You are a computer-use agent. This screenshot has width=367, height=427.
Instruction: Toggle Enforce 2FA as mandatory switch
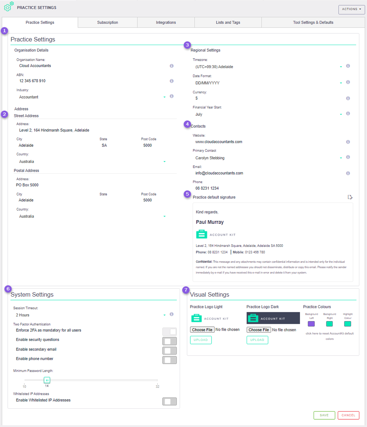click(169, 331)
